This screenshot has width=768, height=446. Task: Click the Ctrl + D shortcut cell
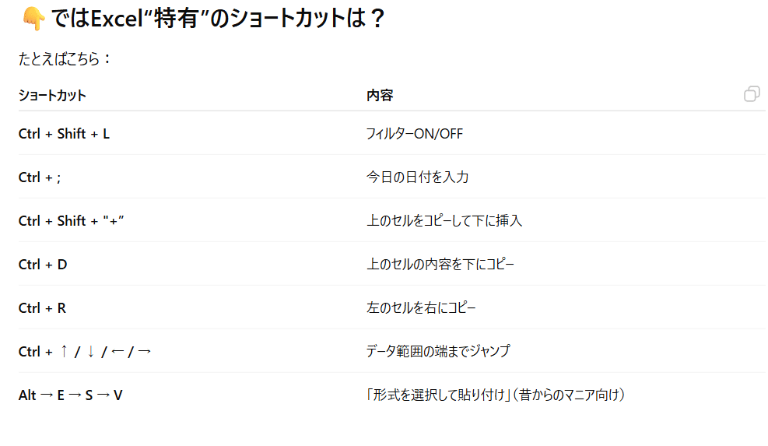click(43, 265)
